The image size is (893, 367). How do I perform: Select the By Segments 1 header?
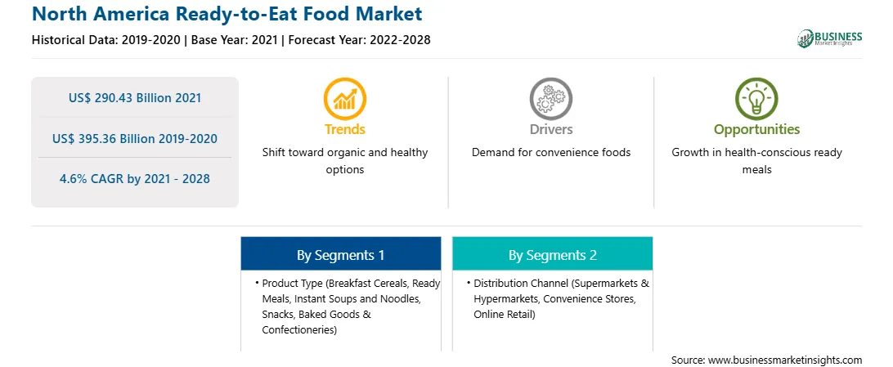pyautogui.click(x=340, y=253)
